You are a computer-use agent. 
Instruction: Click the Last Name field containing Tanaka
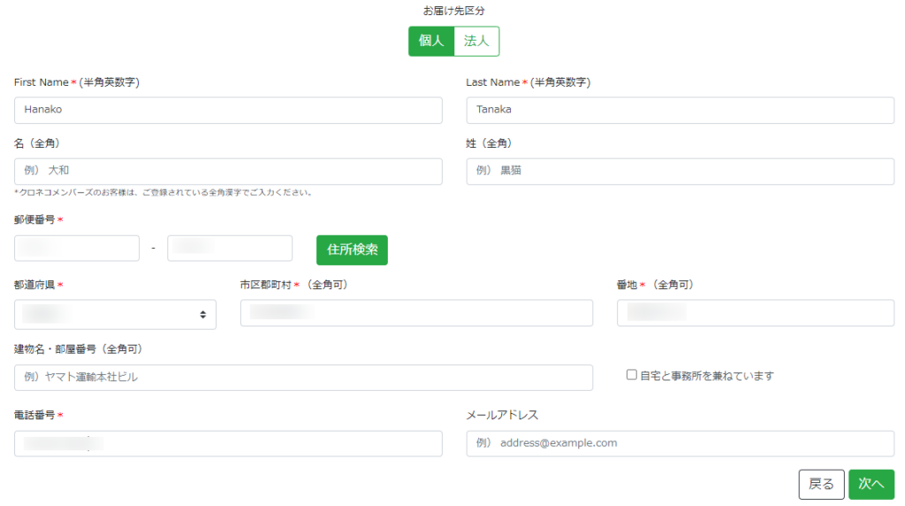pos(680,110)
